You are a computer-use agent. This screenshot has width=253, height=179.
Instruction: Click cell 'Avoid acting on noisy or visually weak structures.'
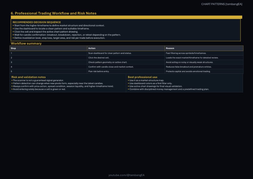point(204,62)
